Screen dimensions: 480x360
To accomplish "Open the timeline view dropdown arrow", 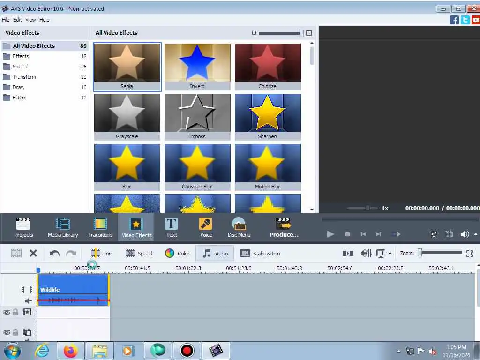I will click(x=390, y=254).
